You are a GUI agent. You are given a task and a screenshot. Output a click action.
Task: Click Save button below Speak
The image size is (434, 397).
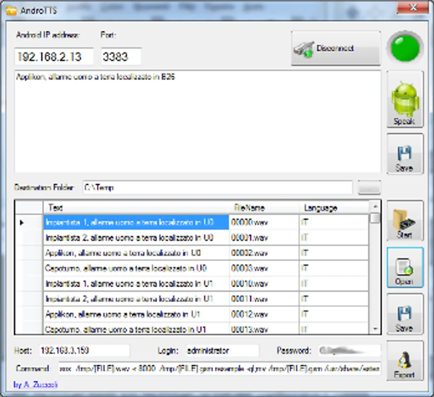[405, 154]
